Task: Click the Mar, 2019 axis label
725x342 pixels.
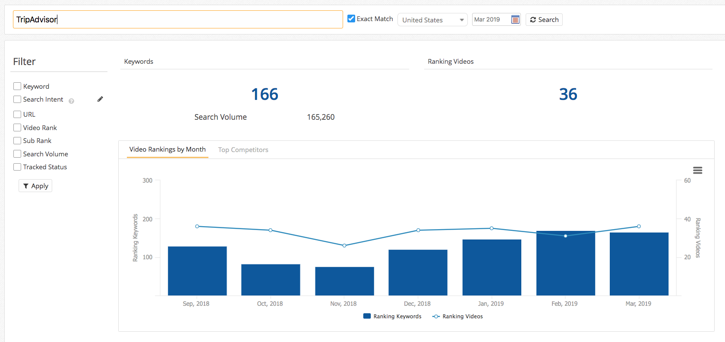Action: click(638, 304)
